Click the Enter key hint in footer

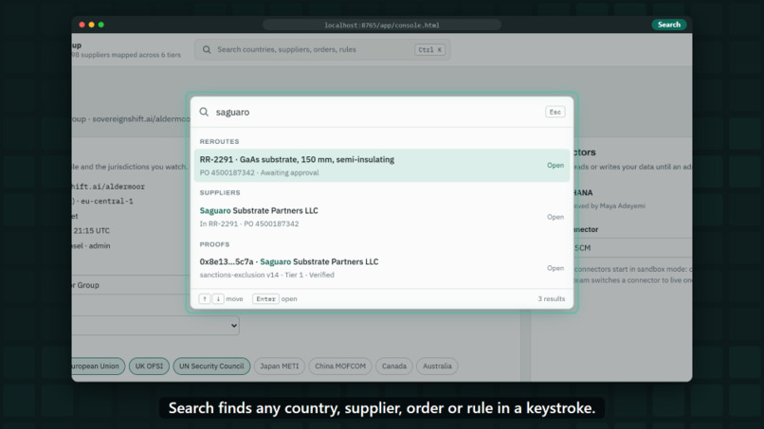[x=265, y=299]
